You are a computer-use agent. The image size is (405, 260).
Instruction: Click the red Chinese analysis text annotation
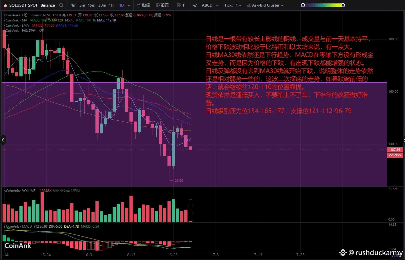(290, 75)
